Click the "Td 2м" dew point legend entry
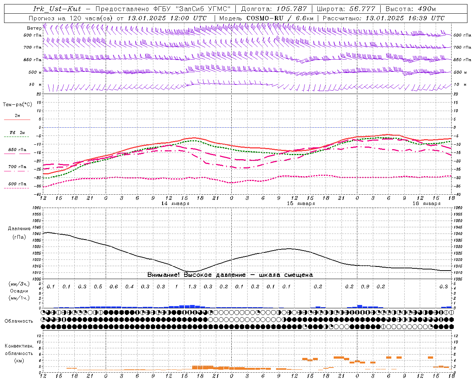Image resolution: width=473 pixels, height=379 pixels. [17, 133]
